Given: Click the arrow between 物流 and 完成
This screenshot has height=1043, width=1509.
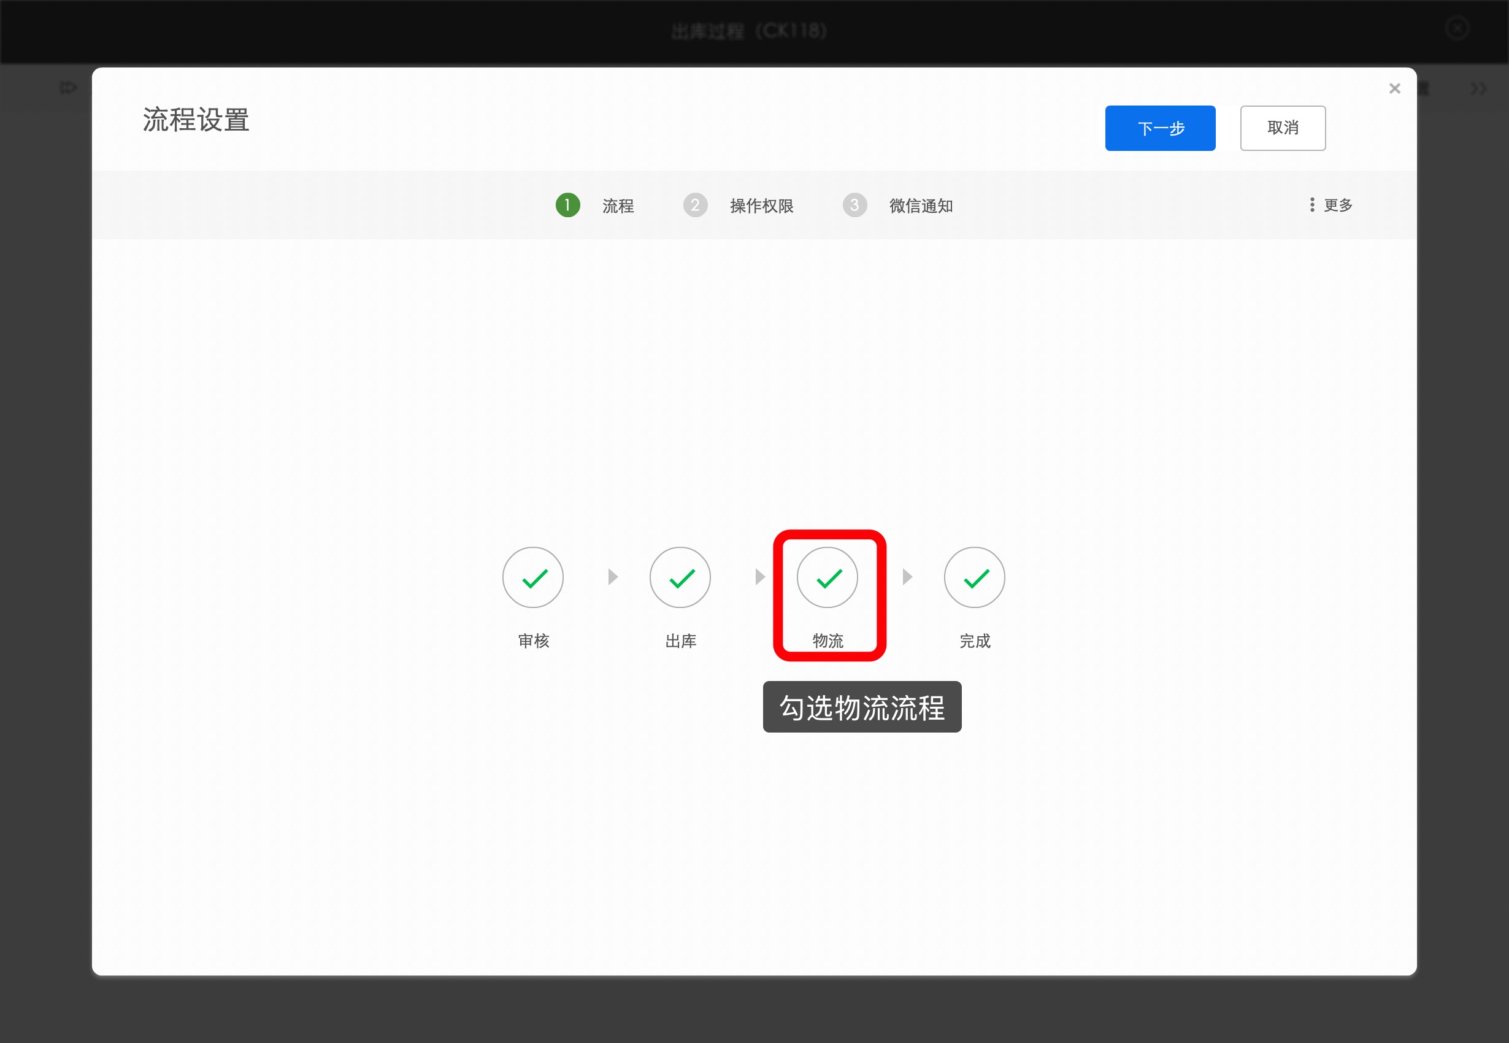Looking at the screenshot, I should pos(907,576).
